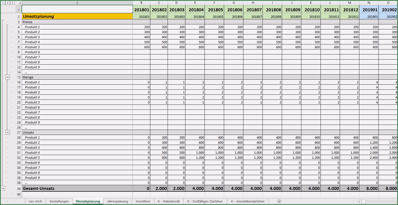Select column N header

369,3
